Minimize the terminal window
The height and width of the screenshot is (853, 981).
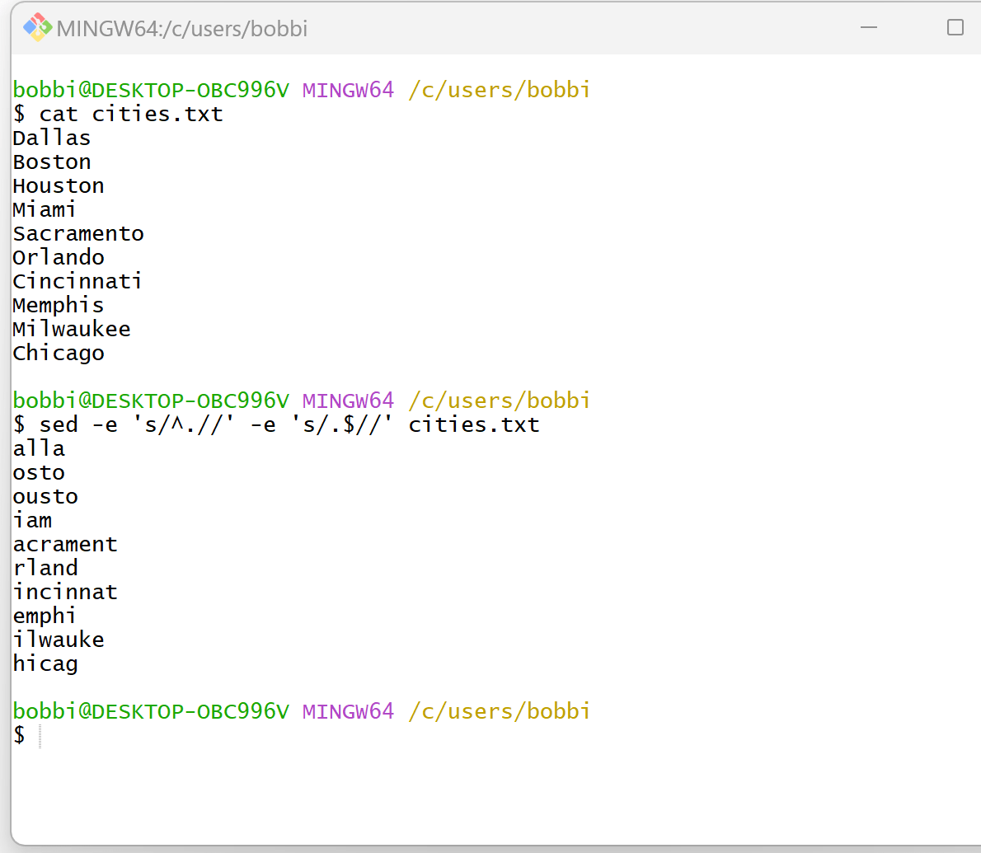point(869,27)
